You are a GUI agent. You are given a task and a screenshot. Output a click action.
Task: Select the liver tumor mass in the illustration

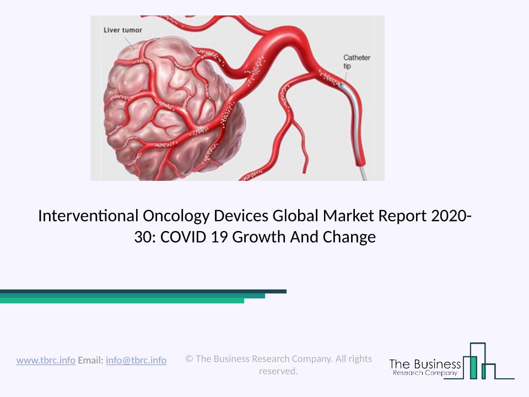click(160, 110)
